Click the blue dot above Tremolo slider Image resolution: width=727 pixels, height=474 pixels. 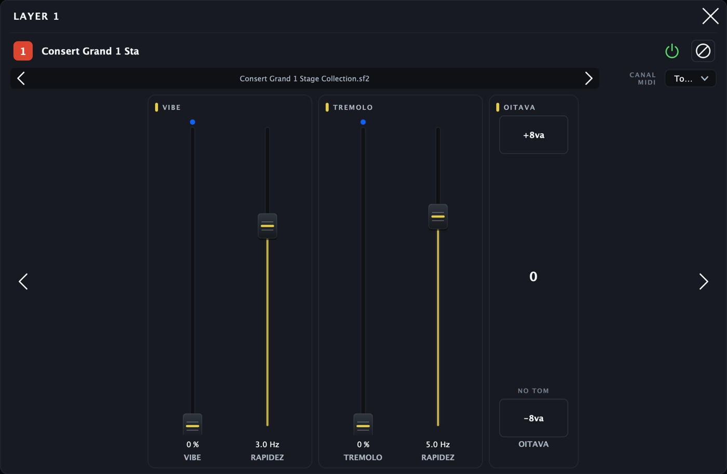point(363,122)
